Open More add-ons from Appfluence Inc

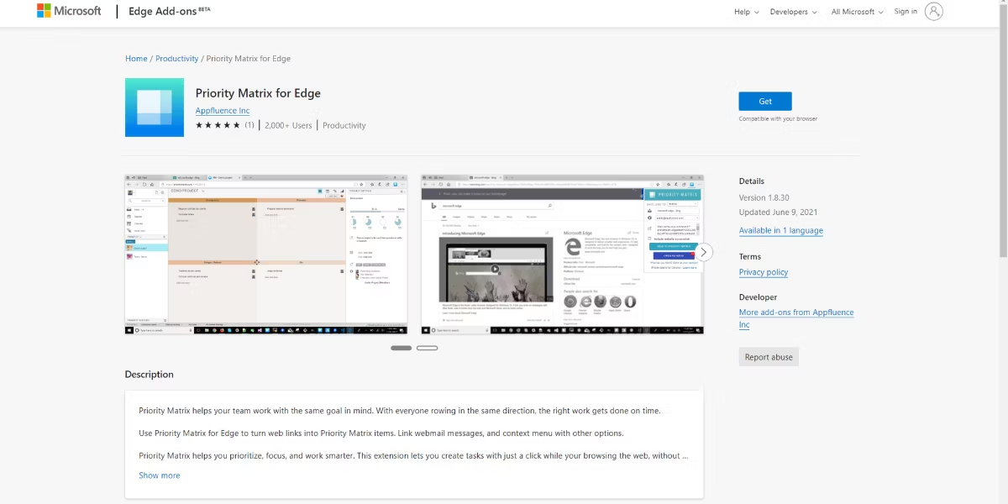796,318
